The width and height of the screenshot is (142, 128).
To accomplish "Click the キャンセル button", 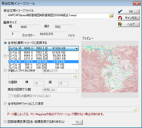I will pyautogui.click(x=129, y=18).
